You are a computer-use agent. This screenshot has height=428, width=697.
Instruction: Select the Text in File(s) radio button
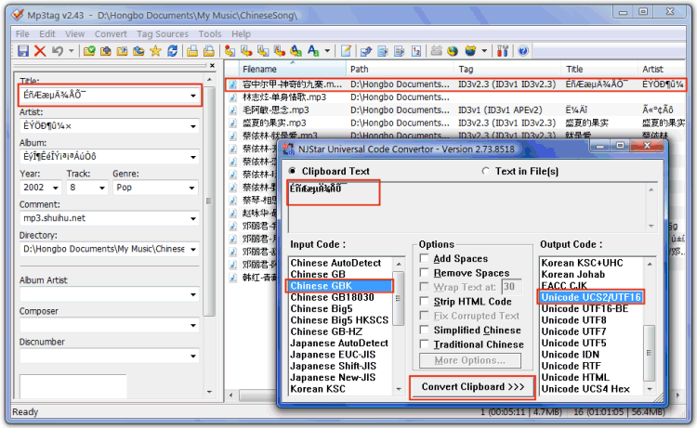[x=485, y=171]
